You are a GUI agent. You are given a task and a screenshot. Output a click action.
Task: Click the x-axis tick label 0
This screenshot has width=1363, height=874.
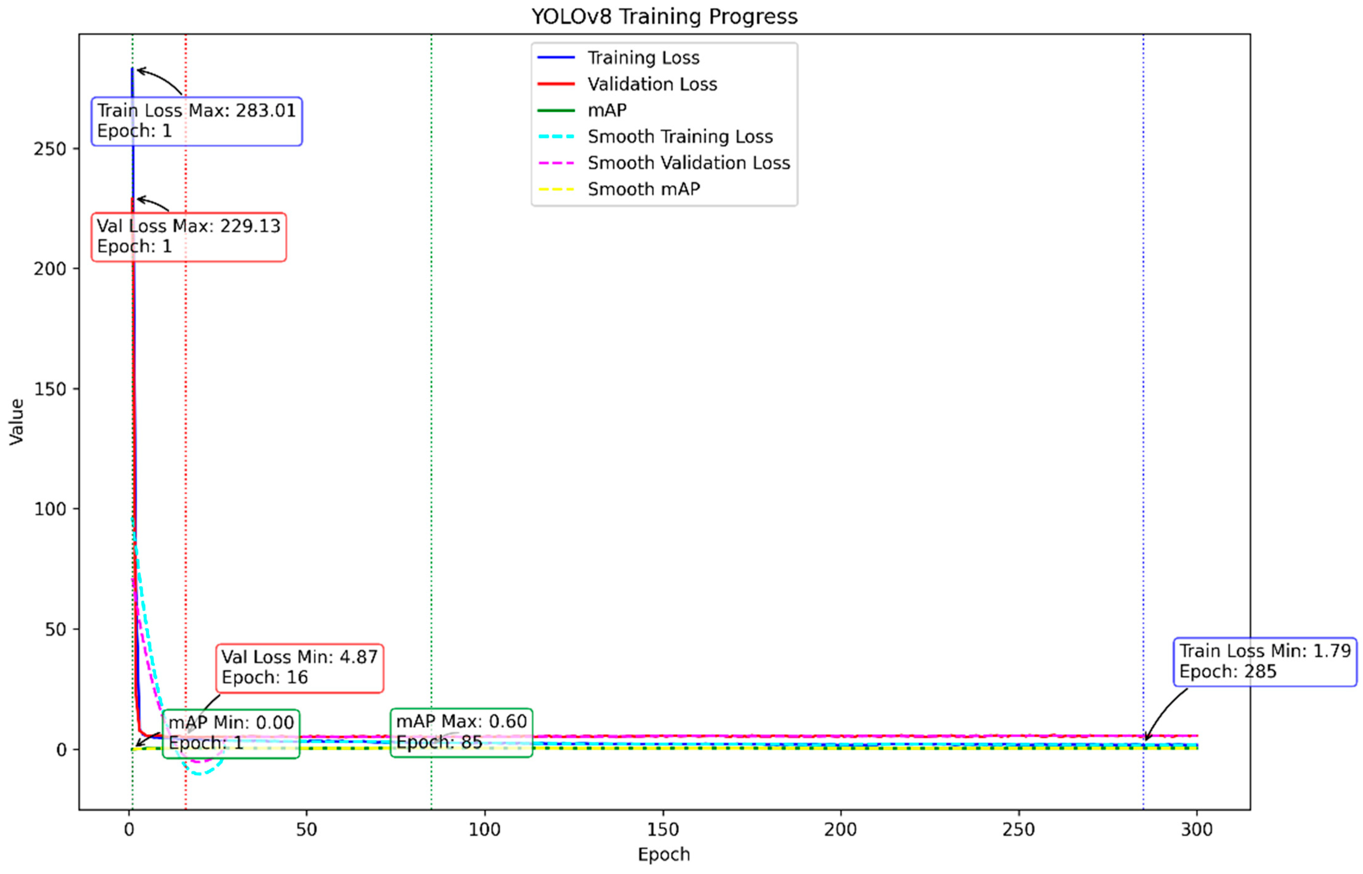129,830
